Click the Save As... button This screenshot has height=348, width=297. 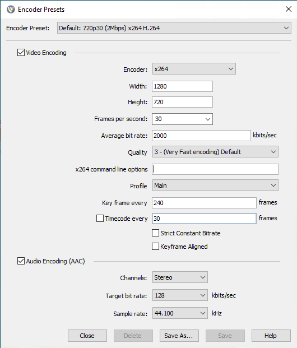click(x=179, y=336)
